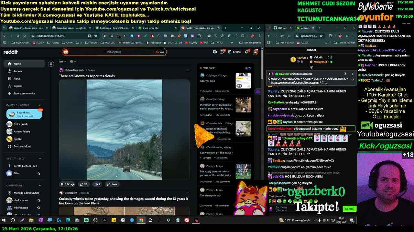Open three-dot menu on pinned Kick message
Viewport: 414px width, 232px height.
coord(353,74)
